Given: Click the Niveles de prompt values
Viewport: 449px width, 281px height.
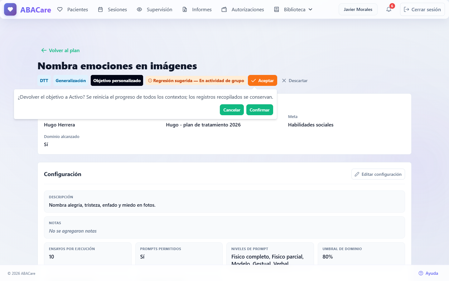Looking at the screenshot, I should pyautogui.click(x=268, y=260).
